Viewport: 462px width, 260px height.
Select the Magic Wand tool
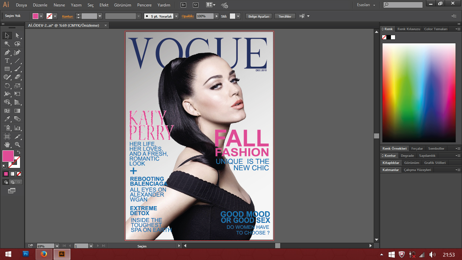point(7,44)
